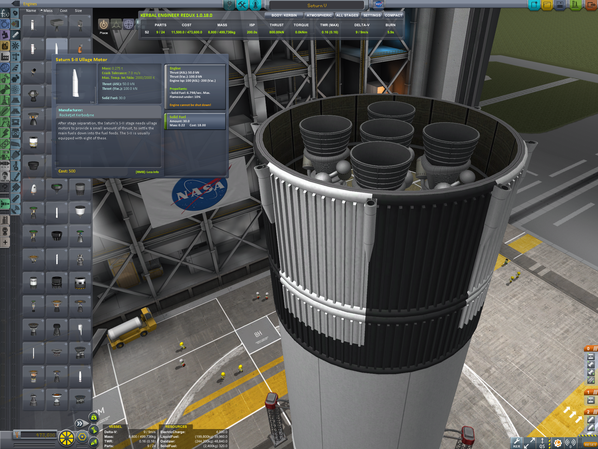This screenshot has height=449, width=598.
Task: Click the Load vessel folder icon
Action: [547, 5]
